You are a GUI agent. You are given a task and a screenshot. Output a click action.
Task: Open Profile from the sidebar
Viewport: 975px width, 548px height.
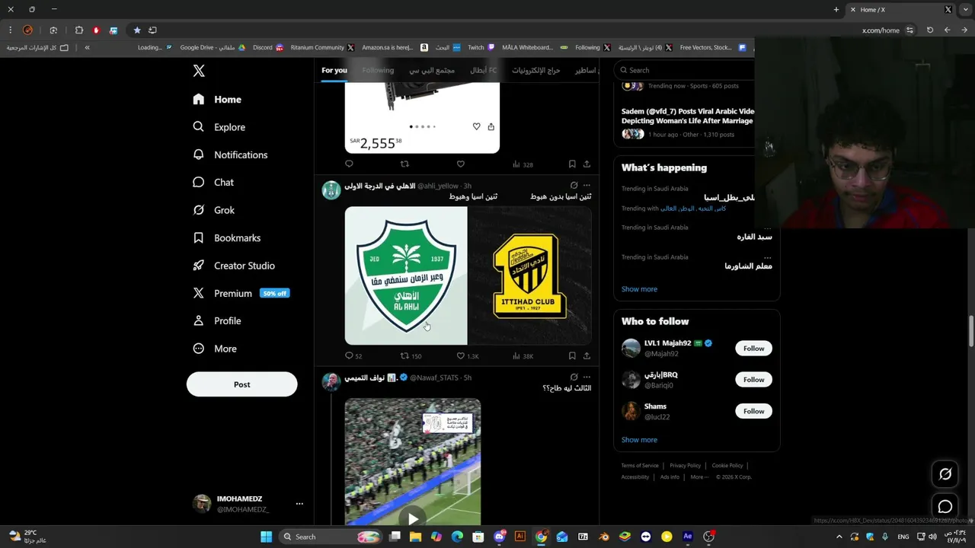(217, 321)
